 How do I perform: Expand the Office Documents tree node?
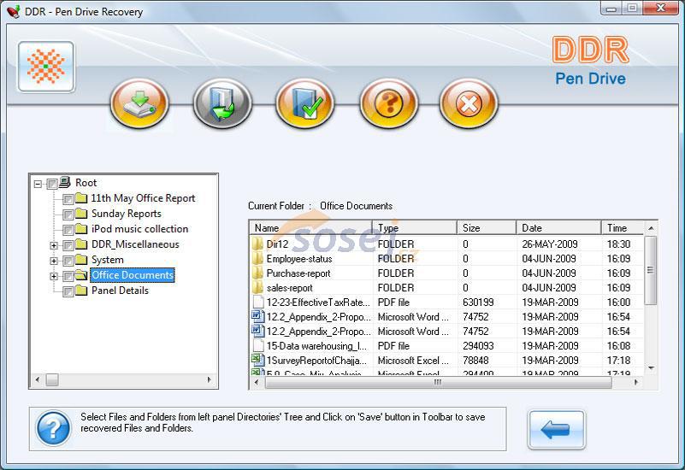54,276
